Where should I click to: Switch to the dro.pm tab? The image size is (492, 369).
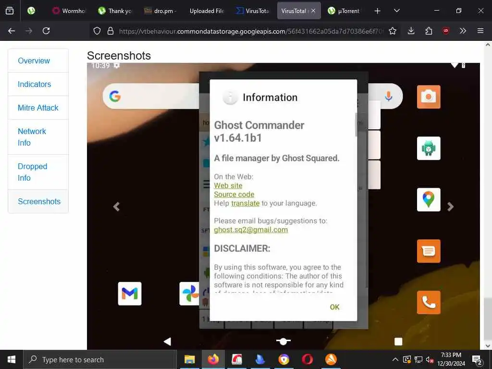[160, 11]
